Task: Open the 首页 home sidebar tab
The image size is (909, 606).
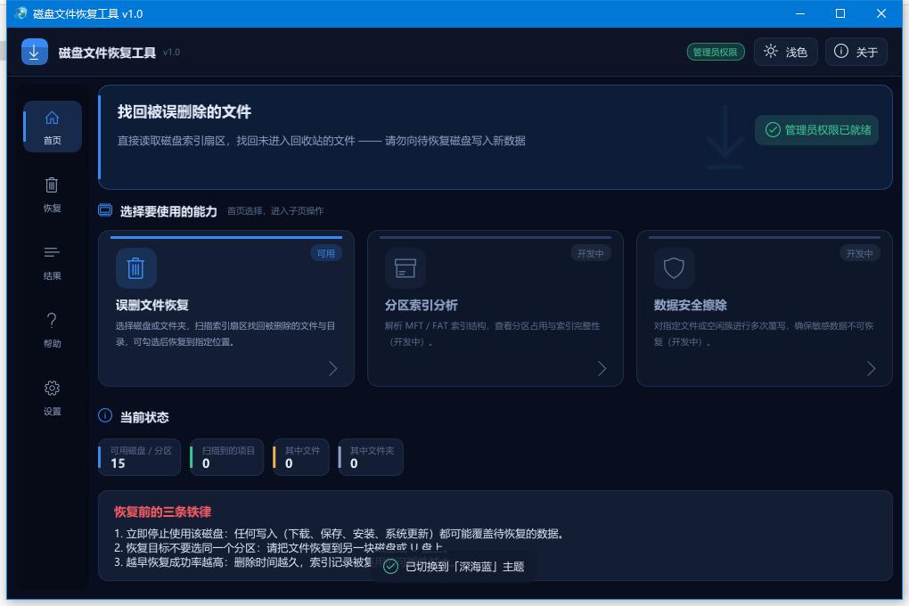Action: pyautogui.click(x=53, y=127)
